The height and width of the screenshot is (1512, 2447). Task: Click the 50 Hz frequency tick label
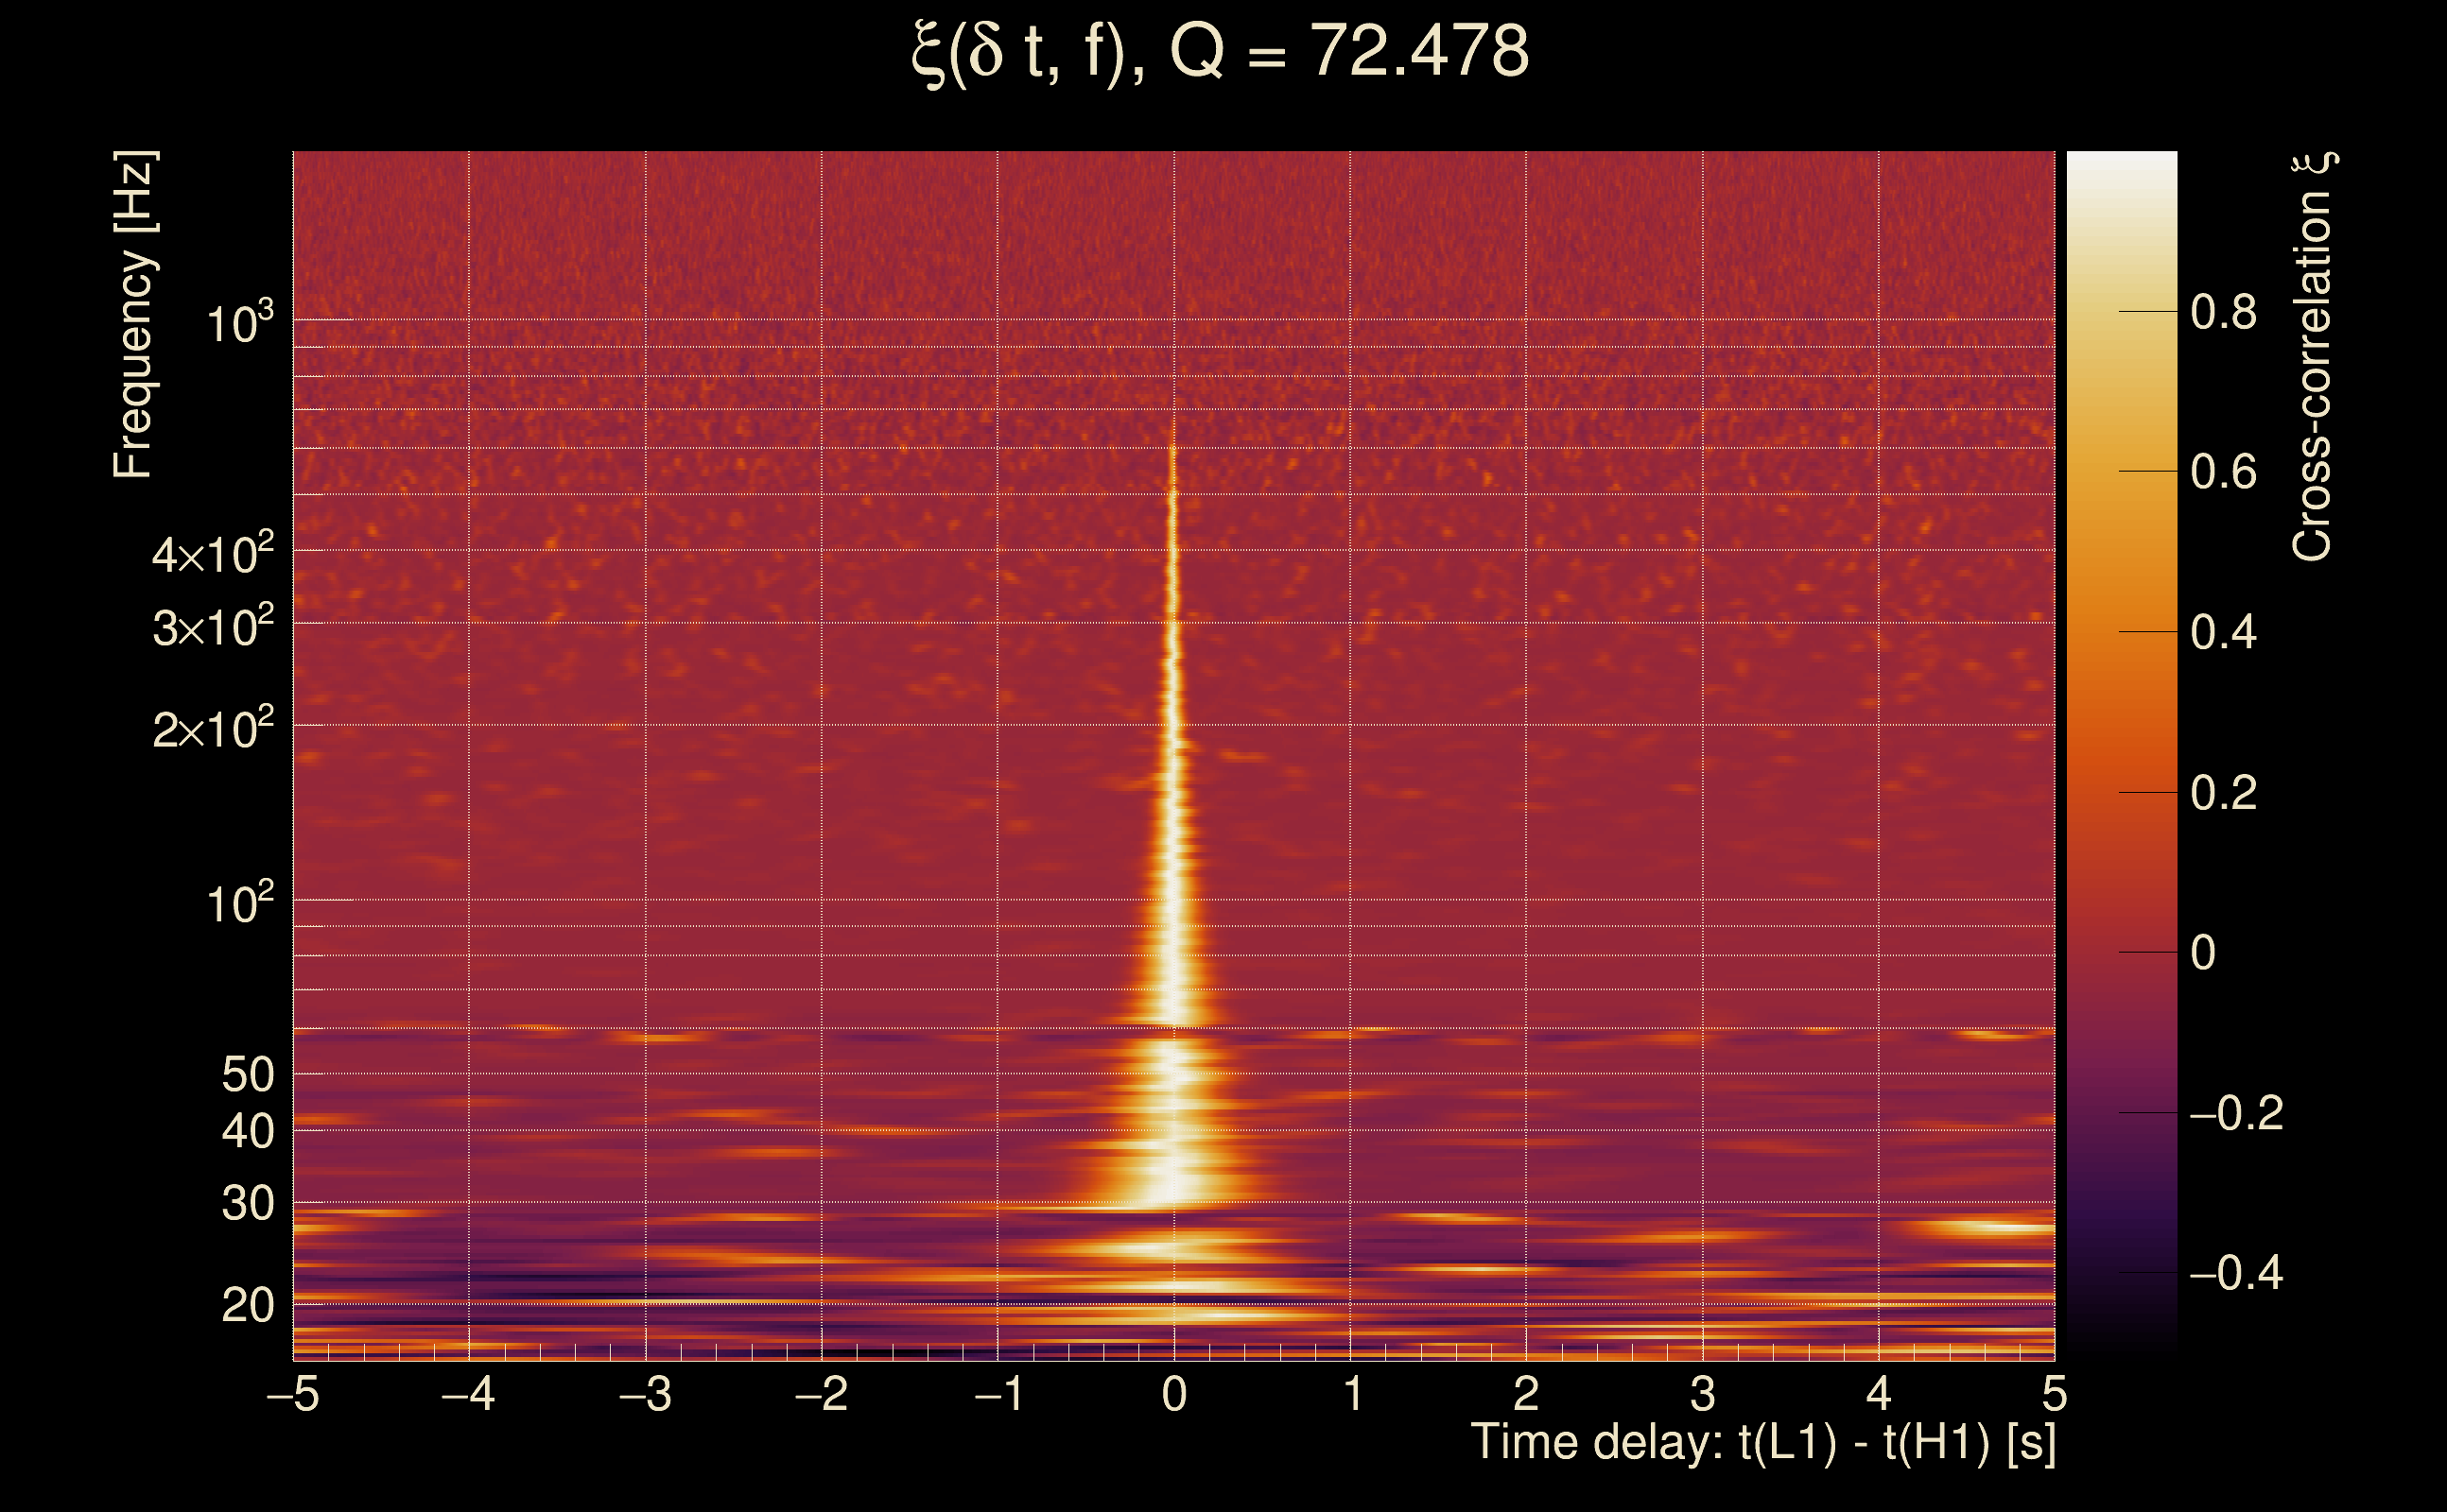point(247,1075)
